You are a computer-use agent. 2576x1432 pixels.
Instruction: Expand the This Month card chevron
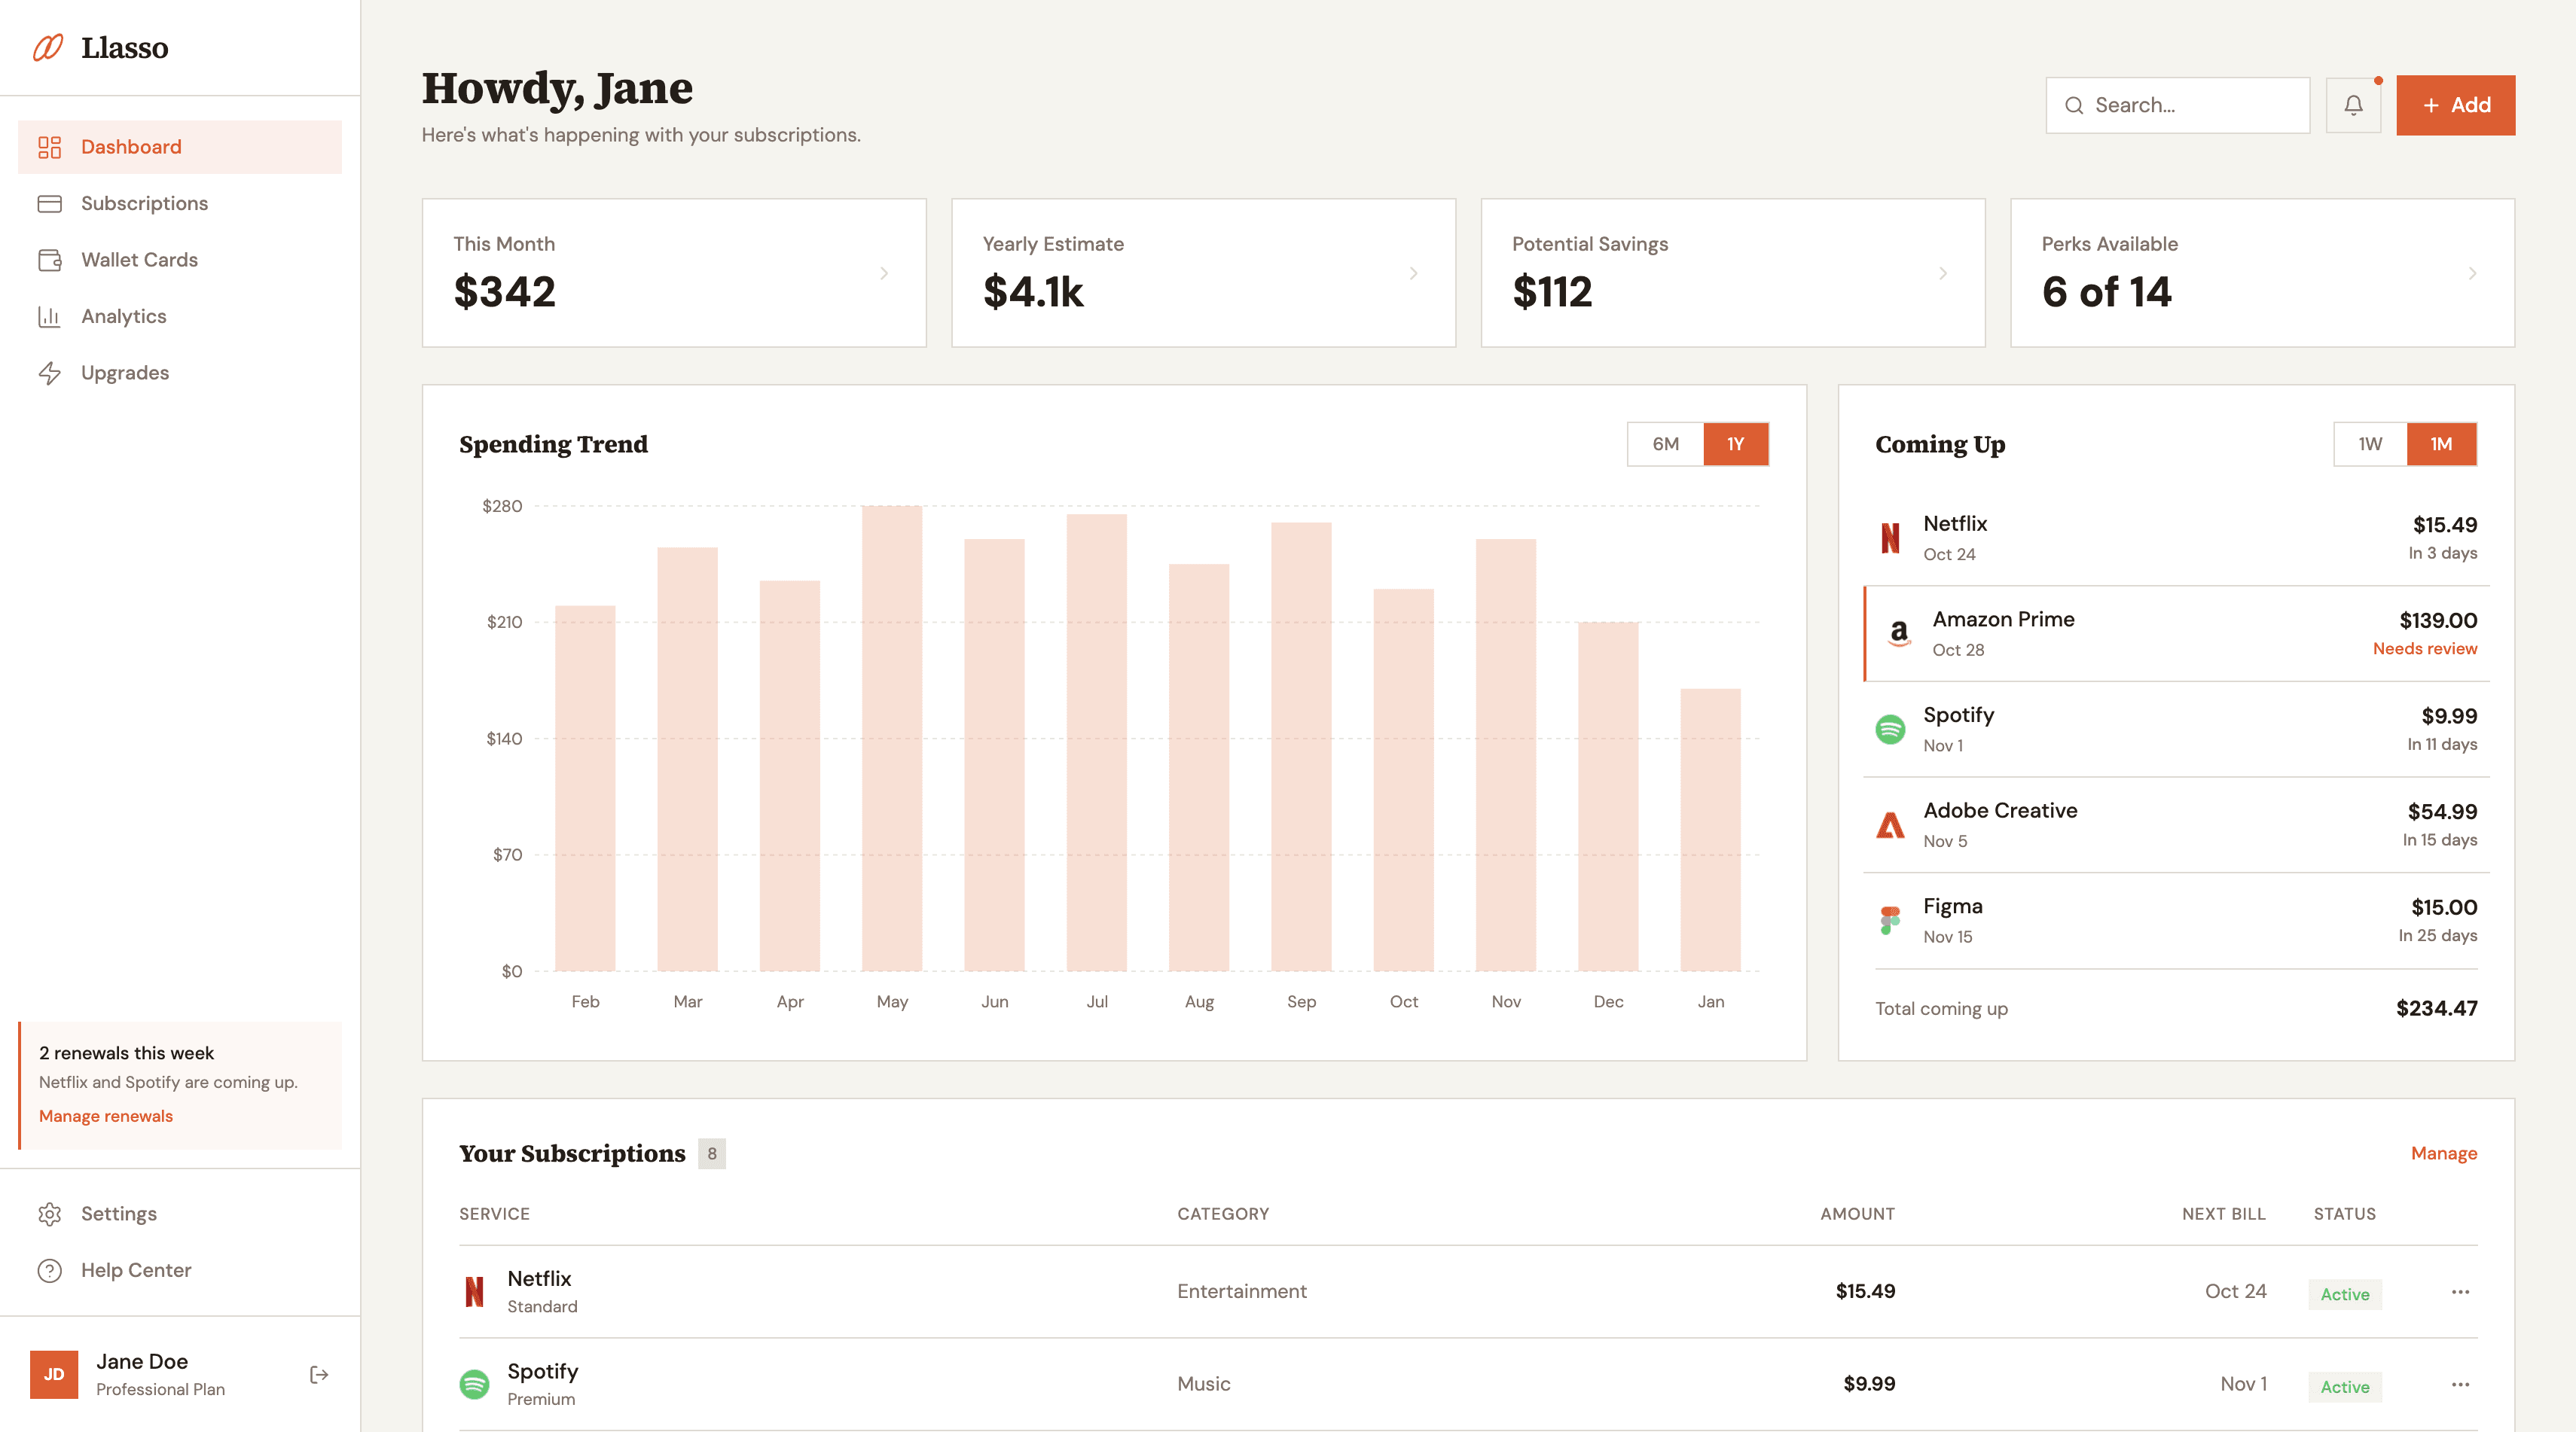tap(884, 273)
